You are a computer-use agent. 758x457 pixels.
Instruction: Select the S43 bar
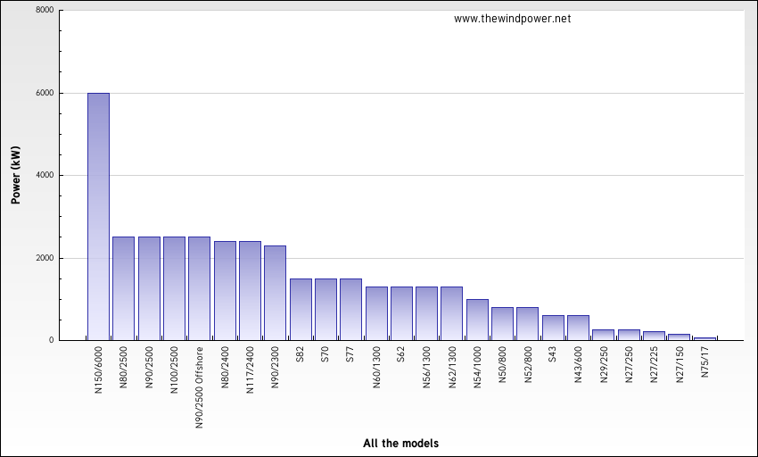(x=553, y=328)
